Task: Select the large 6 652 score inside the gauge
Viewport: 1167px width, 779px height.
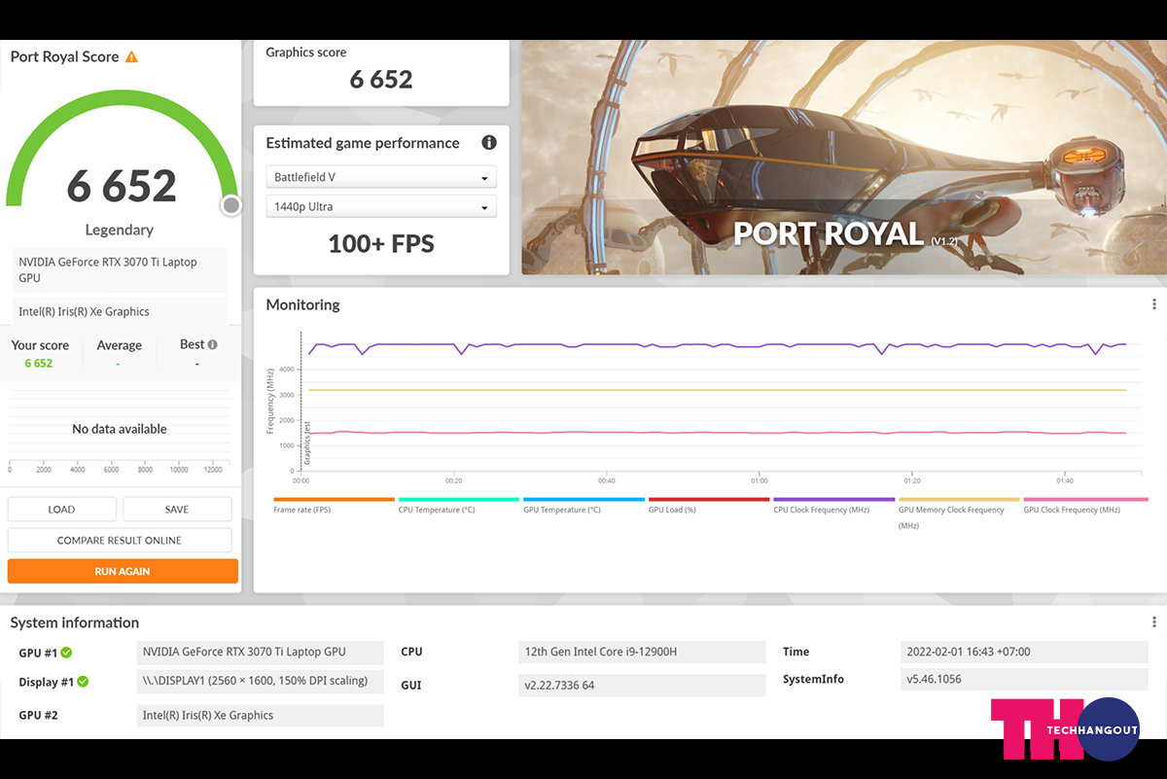Action: (x=122, y=186)
